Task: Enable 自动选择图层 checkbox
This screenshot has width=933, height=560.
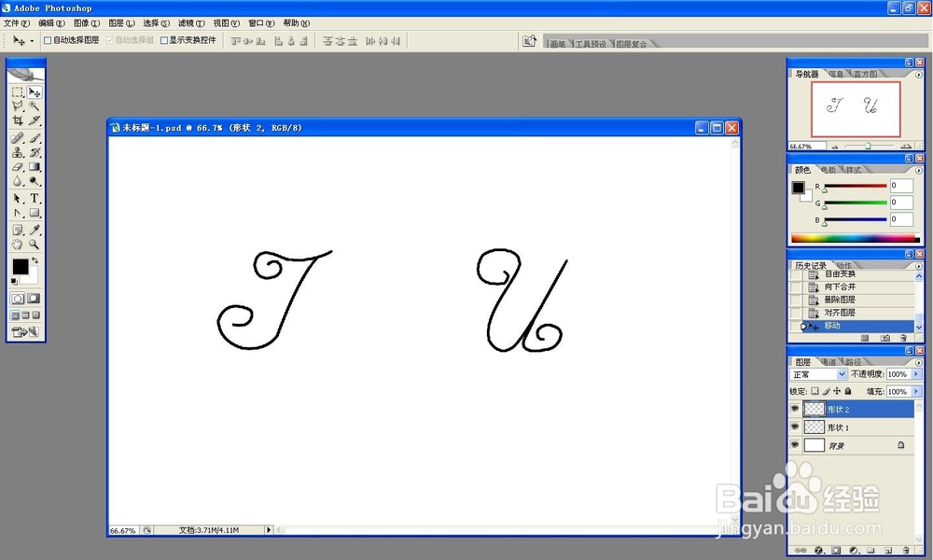Action: (x=48, y=40)
